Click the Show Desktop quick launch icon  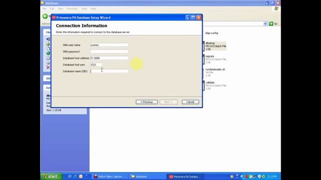[70, 176]
